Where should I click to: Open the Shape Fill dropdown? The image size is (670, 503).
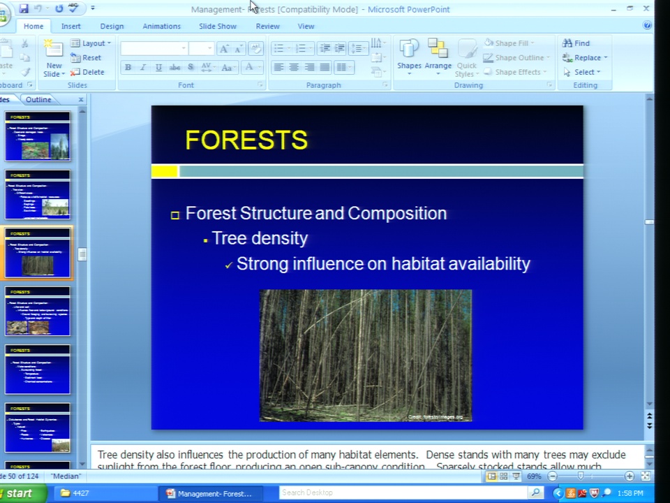[509, 43]
